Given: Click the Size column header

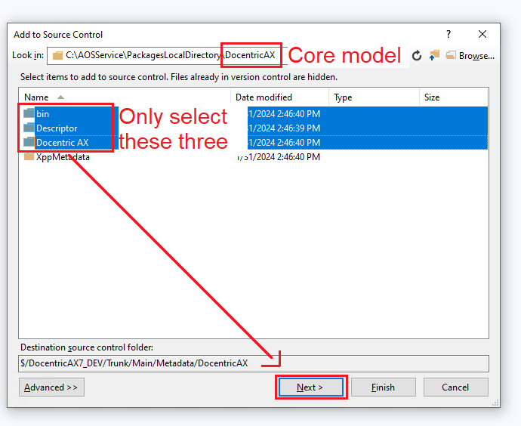Looking at the screenshot, I should coord(453,97).
